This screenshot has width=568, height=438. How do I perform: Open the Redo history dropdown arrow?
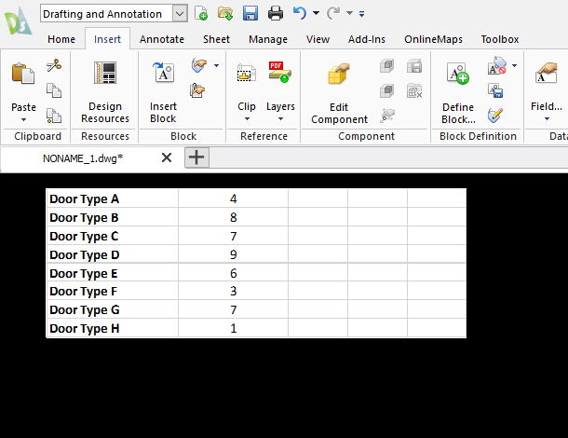[349, 13]
